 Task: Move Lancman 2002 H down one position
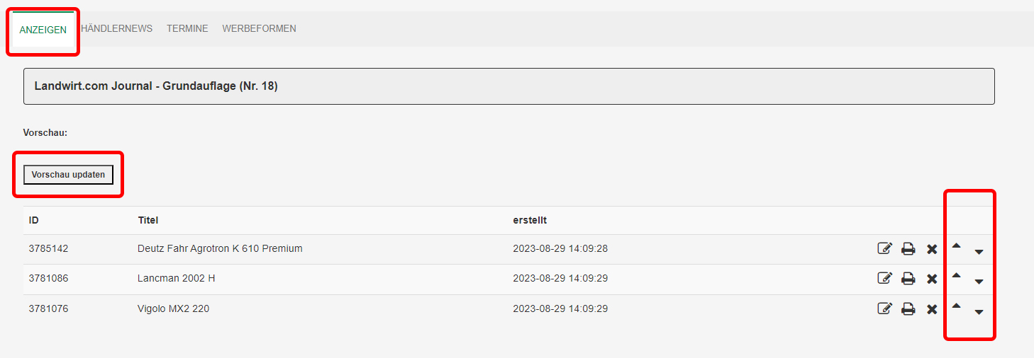(979, 282)
